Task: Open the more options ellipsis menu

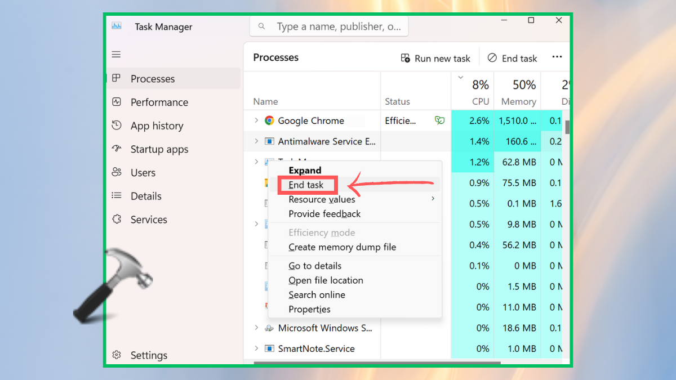Action: coord(557,57)
